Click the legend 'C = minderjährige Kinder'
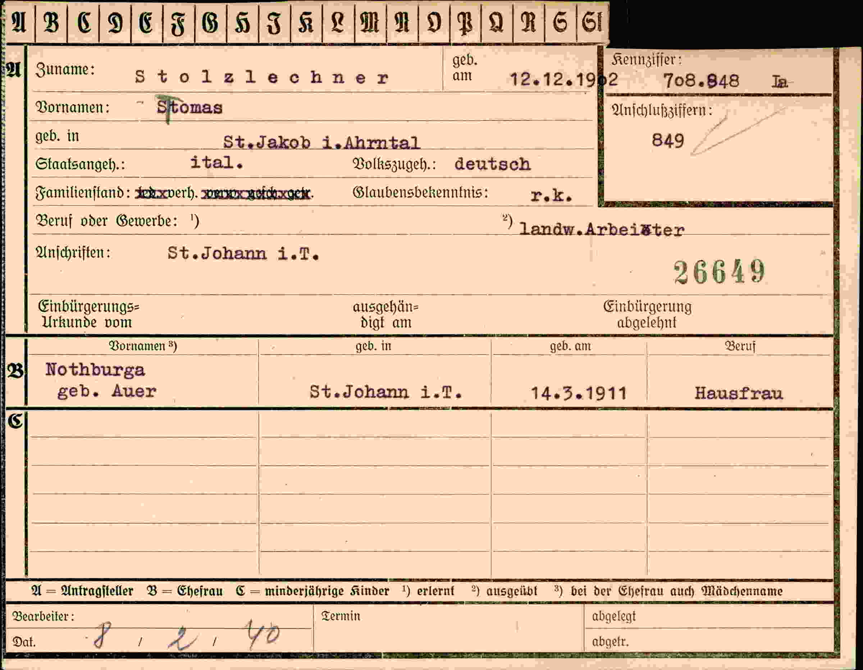This screenshot has height=670, width=863. point(312,591)
